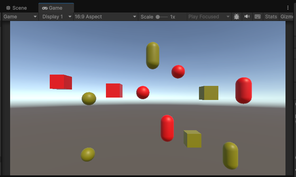Select the Game tab
This screenshot has height=177, width=296.
(x=52, y=8)
